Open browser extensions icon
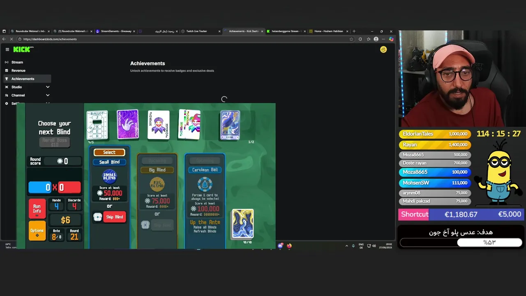This screenshot has width=526, height=296. coord(360,39)
